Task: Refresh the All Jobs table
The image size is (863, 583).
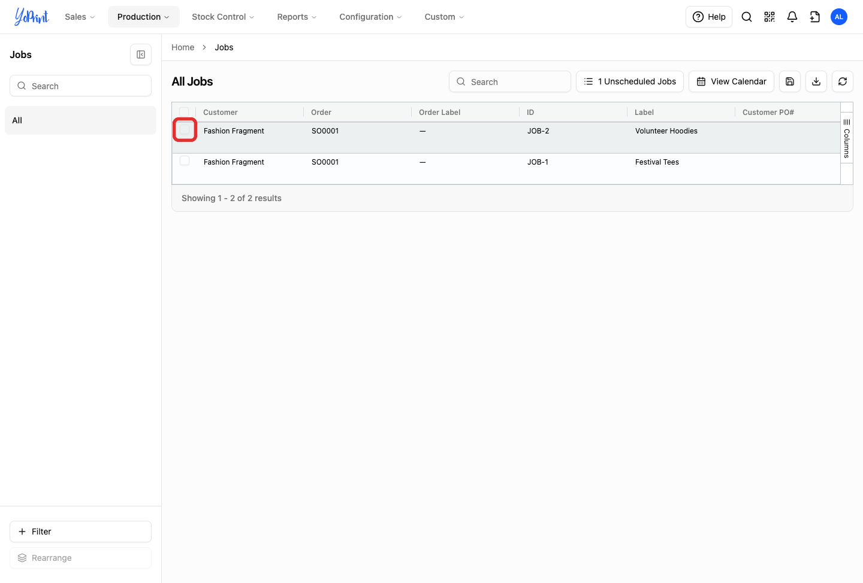Action: point(843,81)
